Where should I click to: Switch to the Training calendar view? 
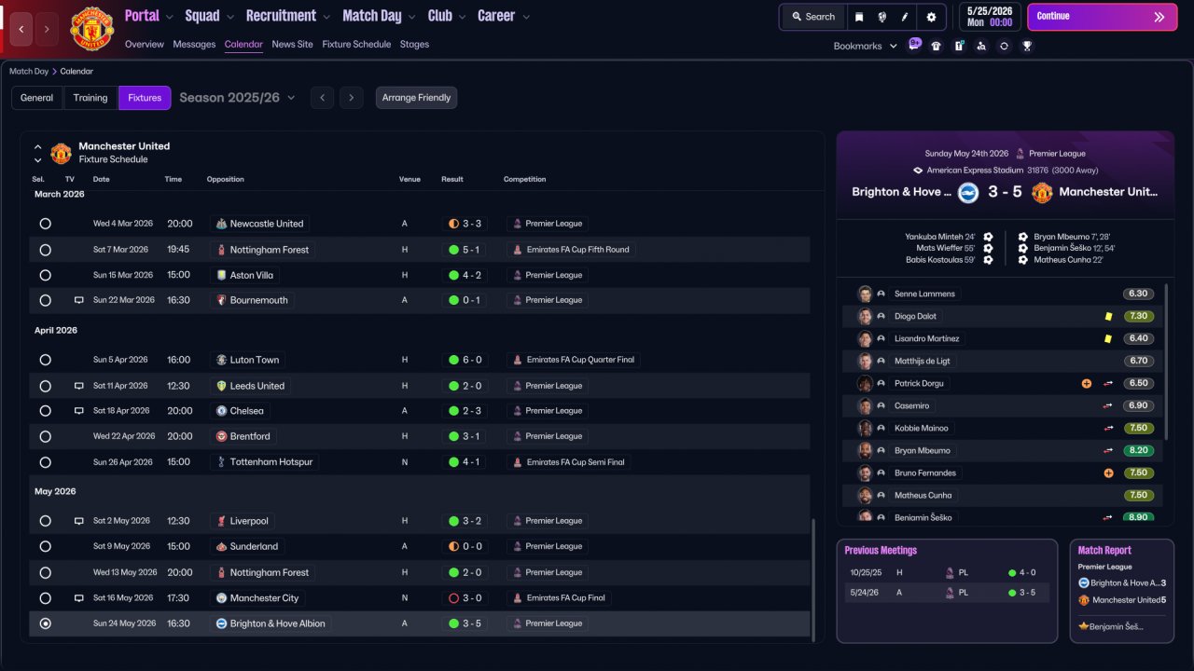click(90, 98)
